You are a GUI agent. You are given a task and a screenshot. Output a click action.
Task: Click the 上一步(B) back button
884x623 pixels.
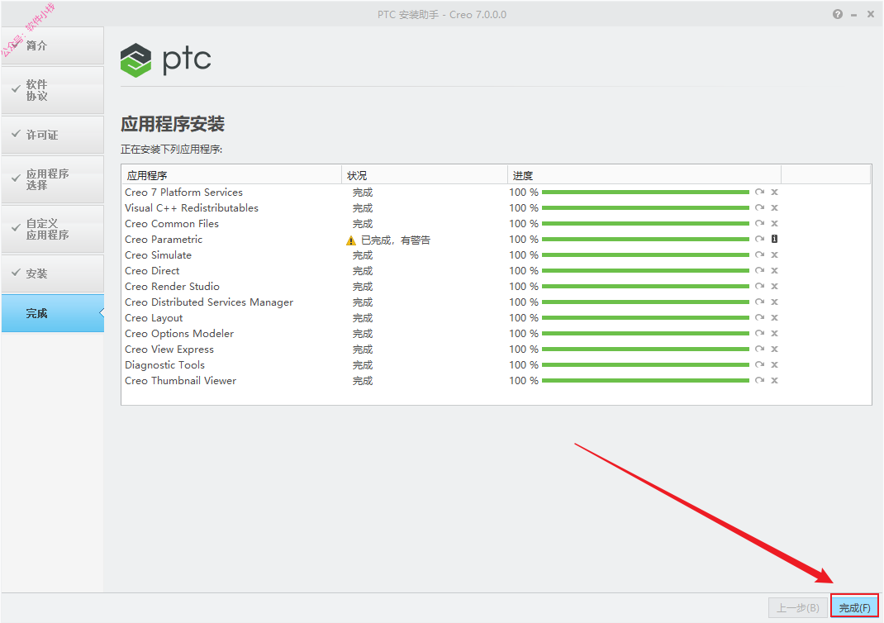[x=797, y=607]
